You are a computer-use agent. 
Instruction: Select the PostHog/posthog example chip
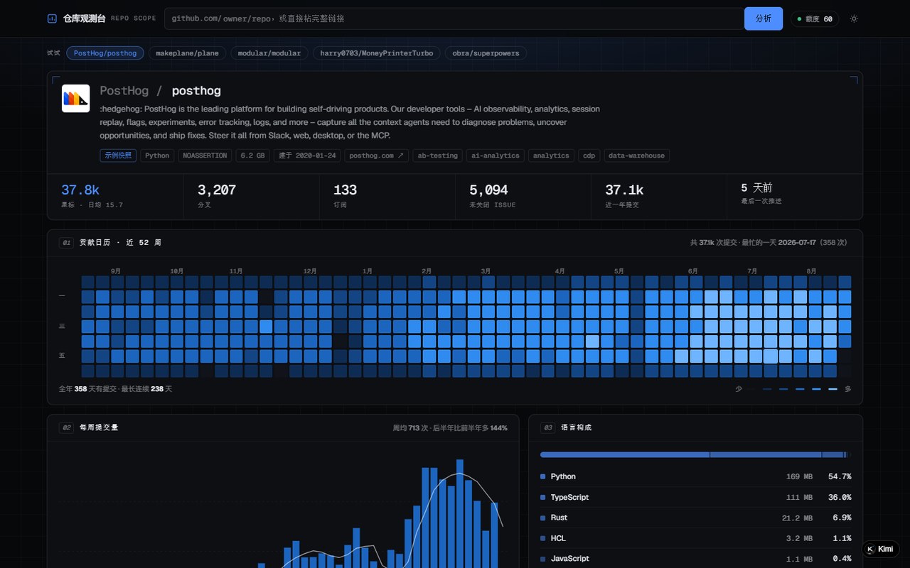point(105,53)
